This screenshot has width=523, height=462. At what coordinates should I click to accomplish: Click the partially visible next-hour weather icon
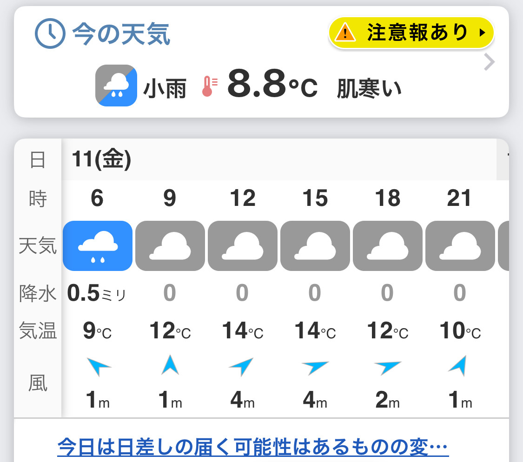pos(503,246)
